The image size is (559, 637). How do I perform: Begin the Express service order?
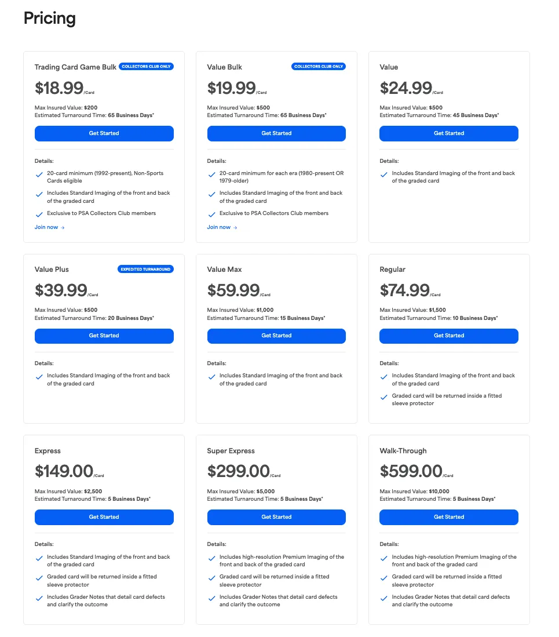click(104, 517)
